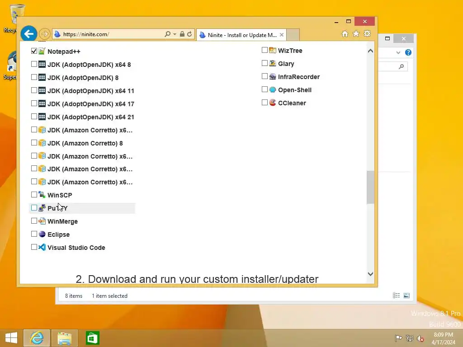This screenshot has width=463, height=347.
Task: Open the Windows Start button
Action: (11, 338)
